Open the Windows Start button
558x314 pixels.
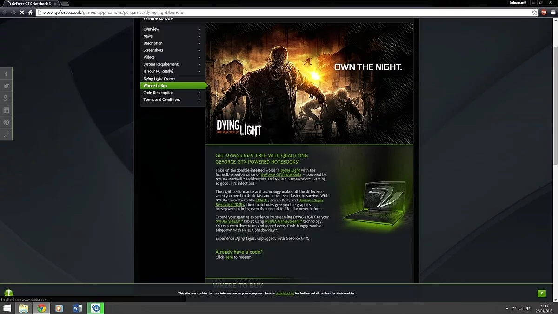pyautogui.click(x=7, y=308)
